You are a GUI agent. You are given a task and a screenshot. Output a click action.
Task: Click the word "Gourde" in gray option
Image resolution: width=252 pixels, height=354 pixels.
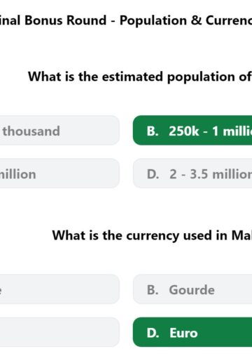[192, 290]
